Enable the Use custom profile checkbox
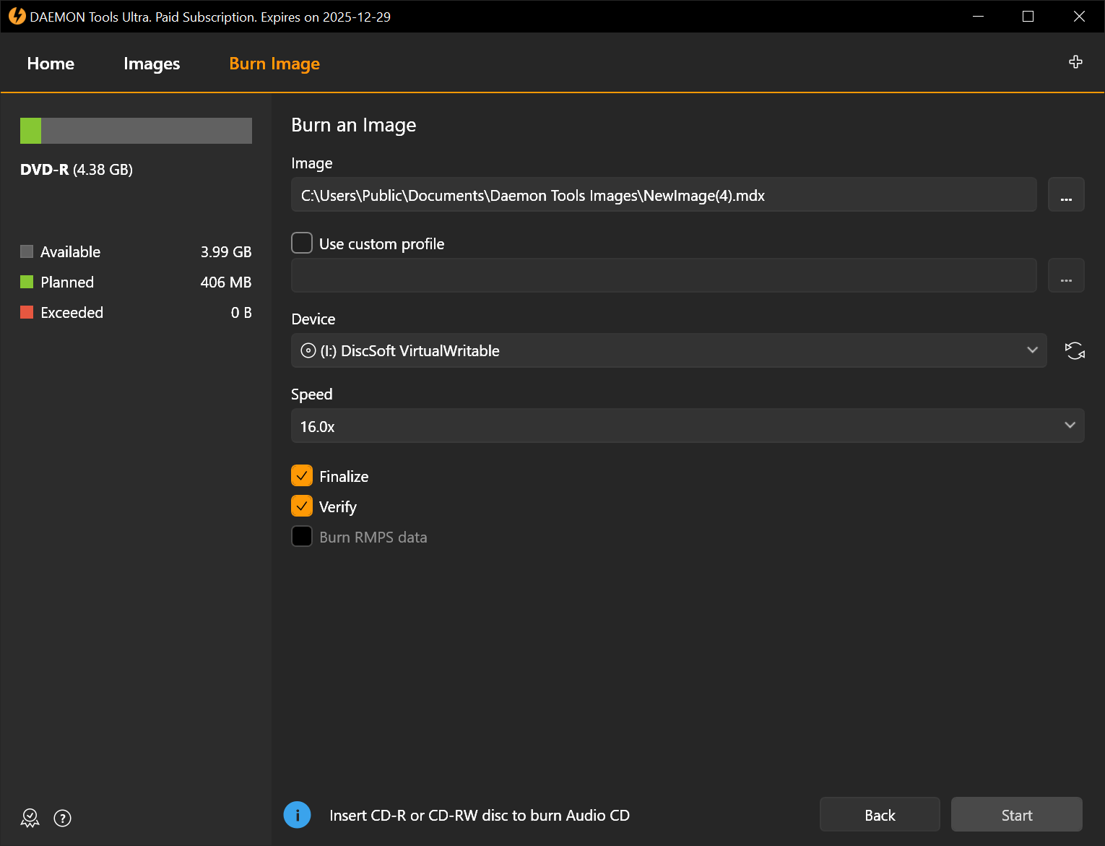This screenshot has width=1105, height=846. (x=302, y=243)
